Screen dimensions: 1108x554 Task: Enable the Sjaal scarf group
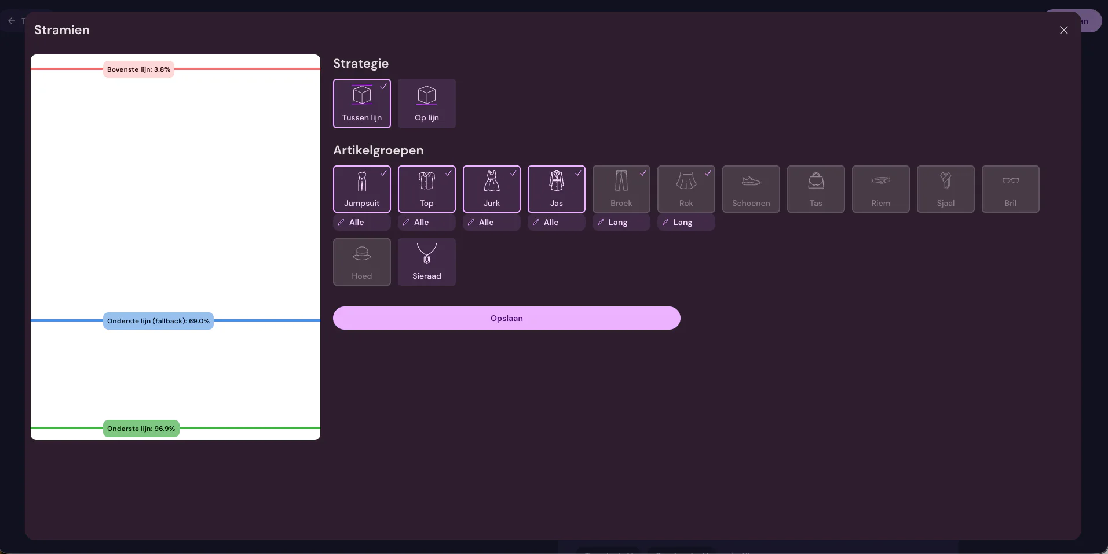point(946,189)
